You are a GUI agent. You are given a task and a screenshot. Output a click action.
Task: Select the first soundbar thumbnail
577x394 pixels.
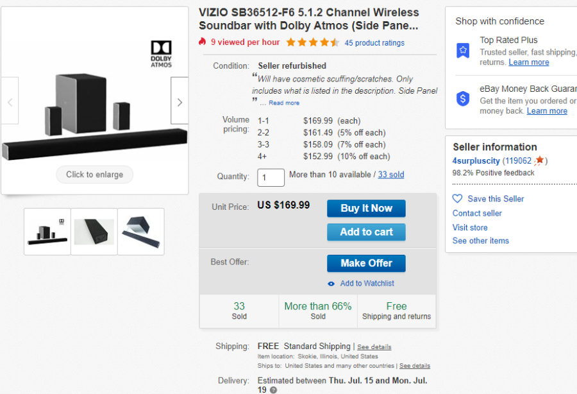pyautogui.click(x=47, y=232)
